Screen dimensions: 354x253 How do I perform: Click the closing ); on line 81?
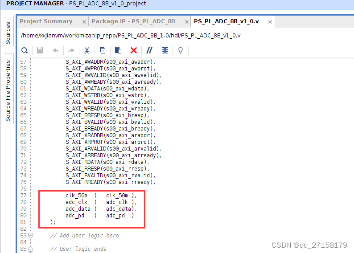click(x=53, y=222)
